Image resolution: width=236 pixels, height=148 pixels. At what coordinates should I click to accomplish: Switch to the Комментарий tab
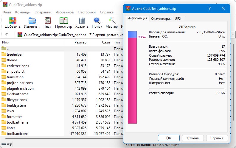click(161, 19)
